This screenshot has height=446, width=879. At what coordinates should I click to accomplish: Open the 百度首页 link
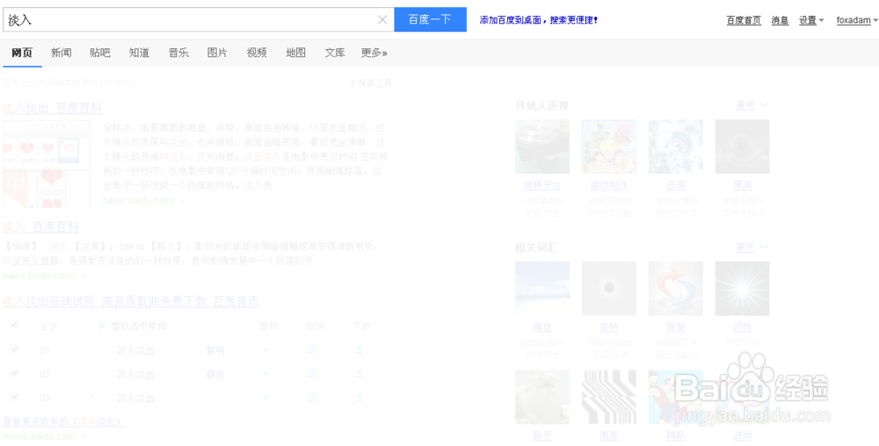tap(744, 20)
